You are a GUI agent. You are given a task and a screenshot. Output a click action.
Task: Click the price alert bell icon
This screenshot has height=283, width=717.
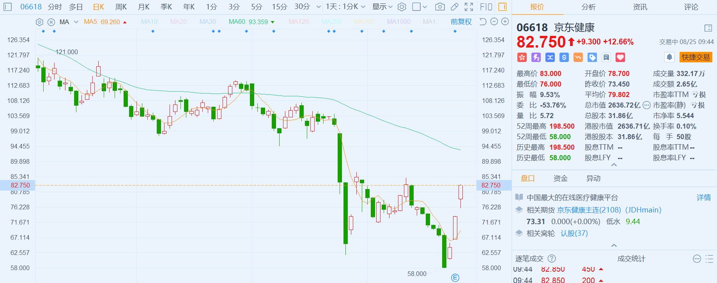point(669,57)
